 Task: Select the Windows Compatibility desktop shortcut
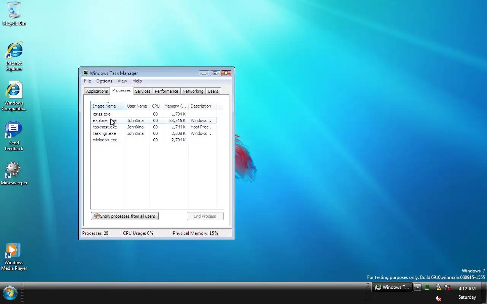(14, 96)
